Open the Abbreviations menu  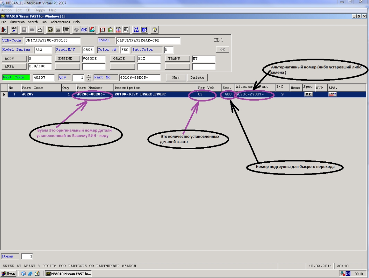(x=60, y=22)
